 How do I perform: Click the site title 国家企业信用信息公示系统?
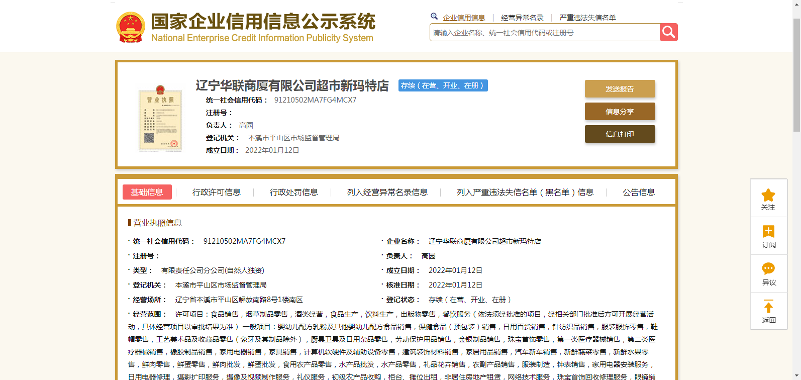click(263, 22)
